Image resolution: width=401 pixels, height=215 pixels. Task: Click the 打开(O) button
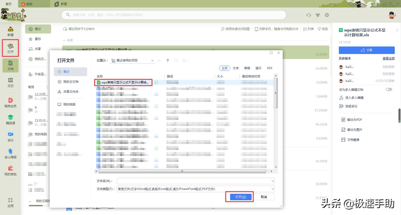tap(241, 197)
